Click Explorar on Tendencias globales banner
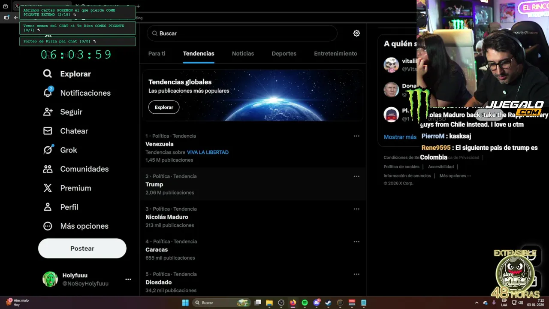The height and width of the screenshot is (309, 549). 164,107
